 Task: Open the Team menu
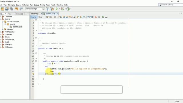pyautogui.click(x=48, y=5)
